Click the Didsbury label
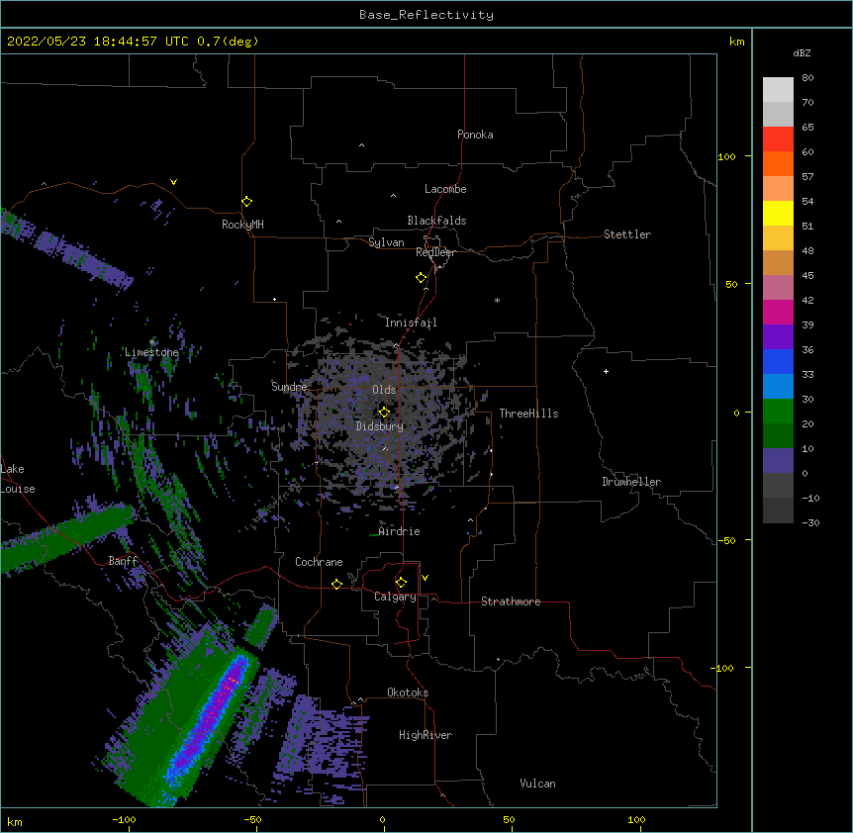Viewport: 853px width, 833px height. (x=380, y=426)
